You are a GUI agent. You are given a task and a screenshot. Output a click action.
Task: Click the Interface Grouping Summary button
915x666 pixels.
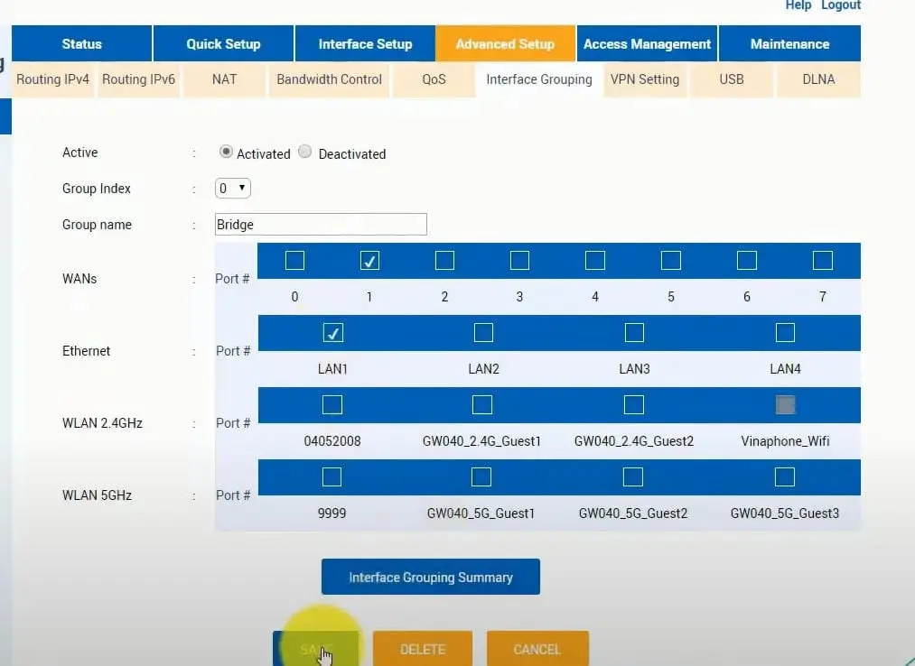pyautogui.click(x=431, y=577)
